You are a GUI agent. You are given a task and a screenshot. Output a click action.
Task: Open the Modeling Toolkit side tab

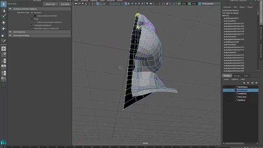click(261, 51)
